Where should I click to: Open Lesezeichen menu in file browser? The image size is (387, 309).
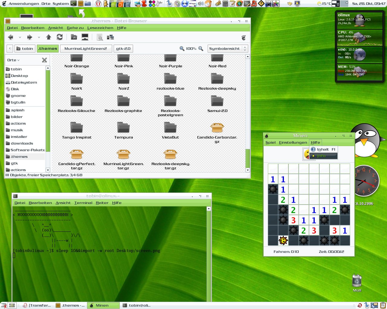point(100,28)
